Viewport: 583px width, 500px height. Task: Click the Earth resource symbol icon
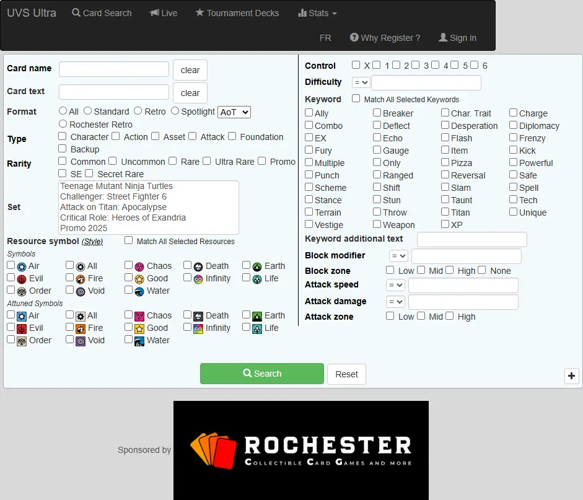tap(257, 266)
